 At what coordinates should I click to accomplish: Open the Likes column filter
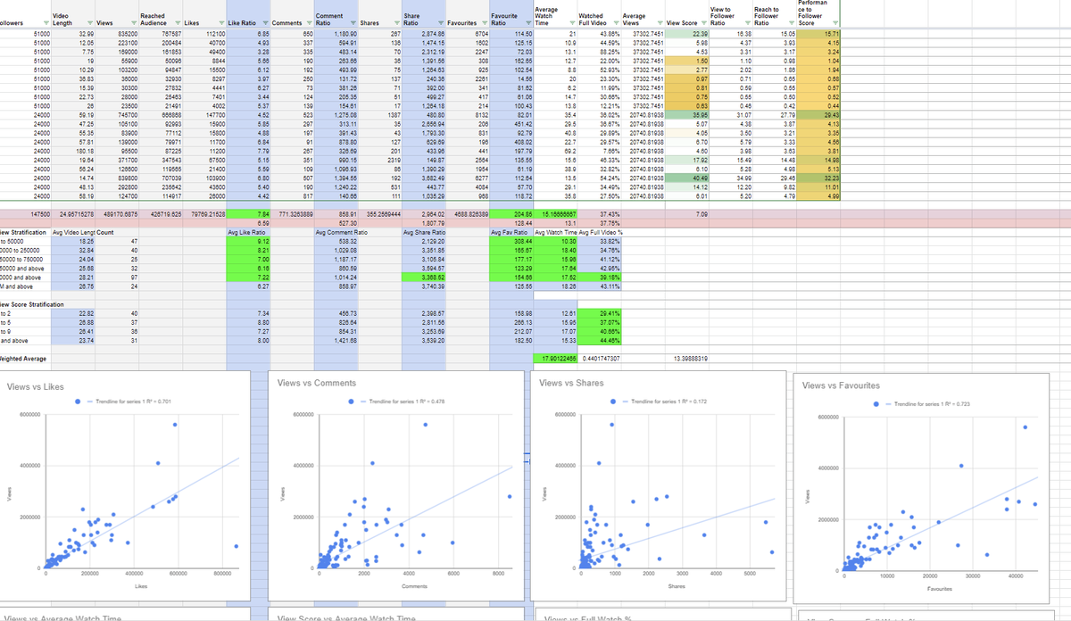click(221, 22)
